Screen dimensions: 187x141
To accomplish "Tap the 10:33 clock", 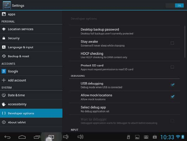I will click(167, 137).
